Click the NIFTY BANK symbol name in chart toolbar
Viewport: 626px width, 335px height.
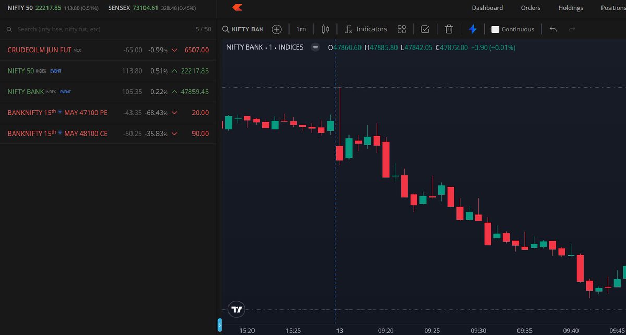pyautogui.click(x=247, y=29)
